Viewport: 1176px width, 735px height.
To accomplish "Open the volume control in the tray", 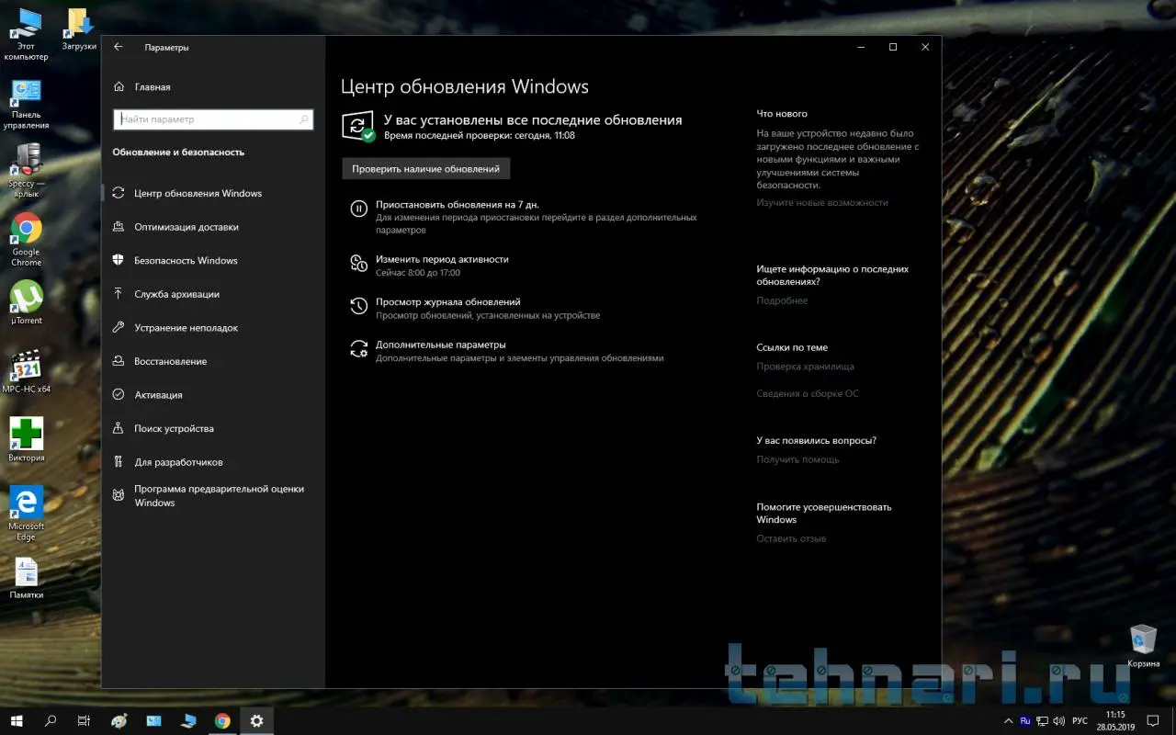I will tap(1060, 721).
